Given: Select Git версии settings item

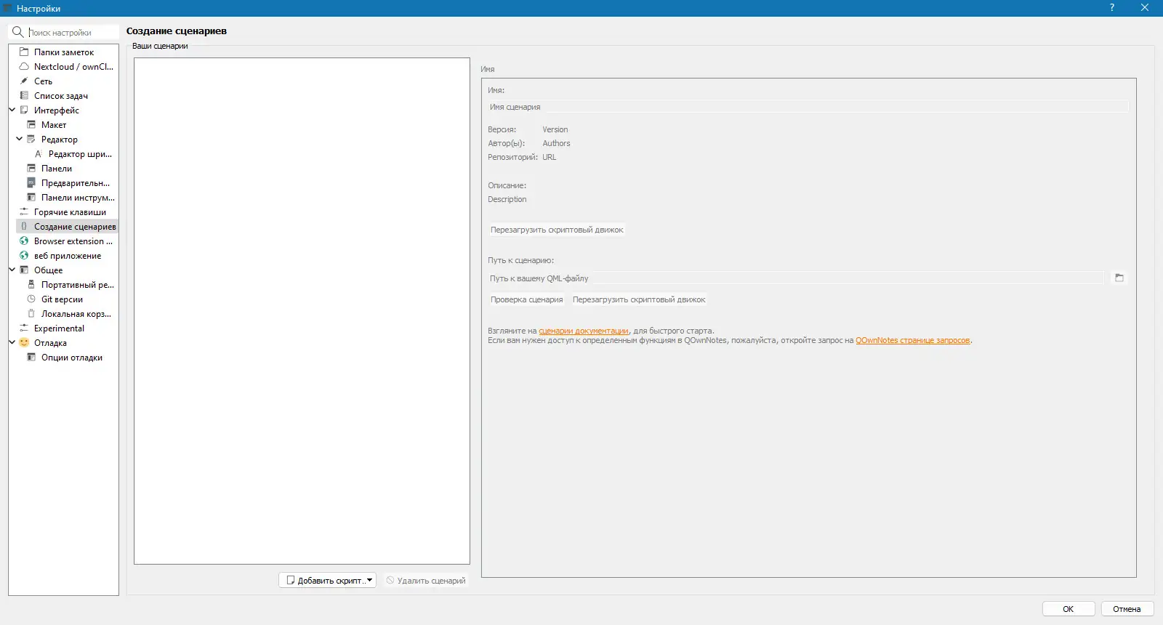Looking at the screenshot, I should [62, 299].
